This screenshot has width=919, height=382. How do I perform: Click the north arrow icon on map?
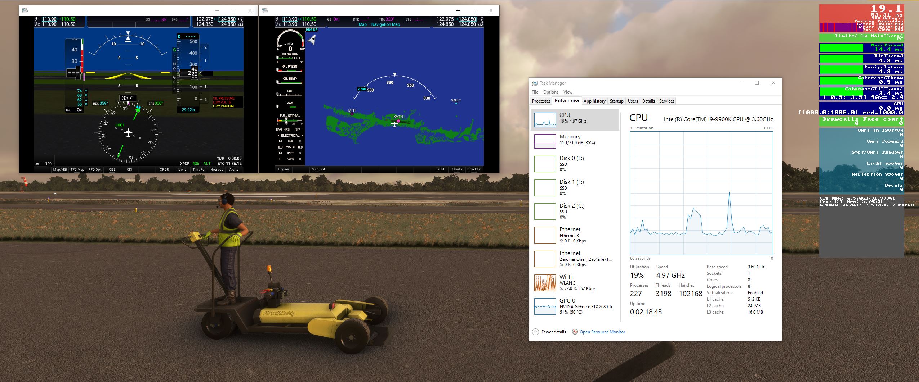(312, 40)
